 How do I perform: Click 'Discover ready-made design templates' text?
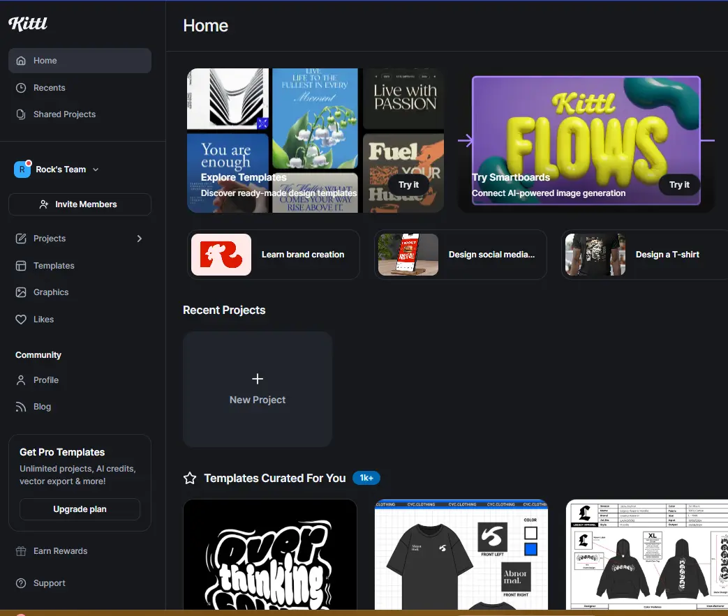tap(278, 193)
